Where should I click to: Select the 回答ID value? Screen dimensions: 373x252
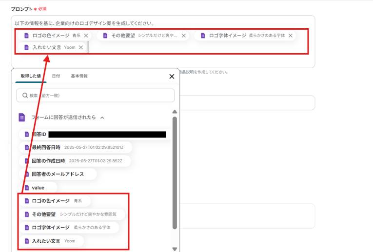95,135
